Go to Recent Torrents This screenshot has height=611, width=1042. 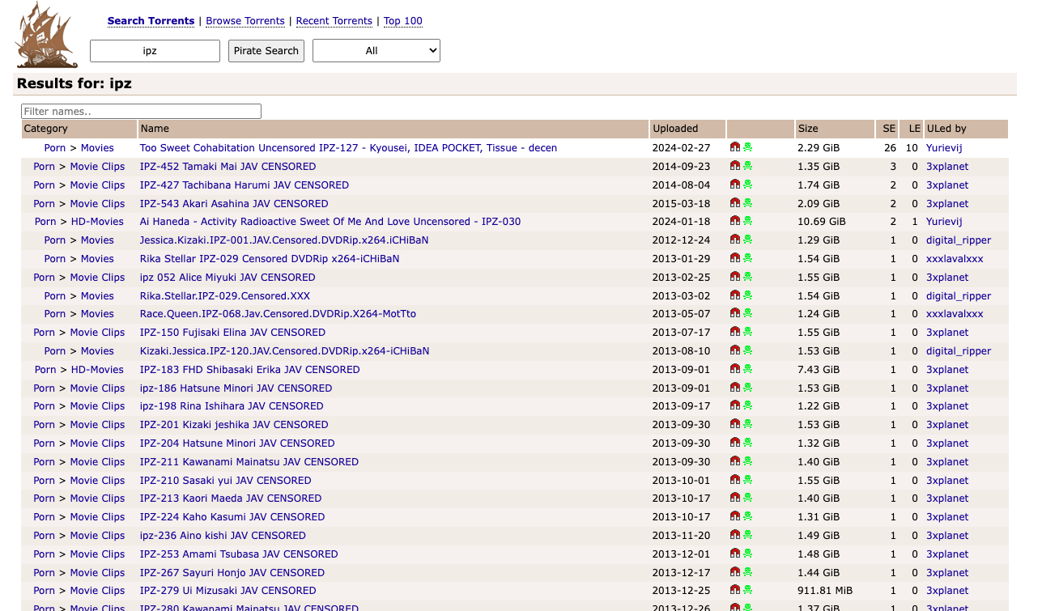click(334, 21)
